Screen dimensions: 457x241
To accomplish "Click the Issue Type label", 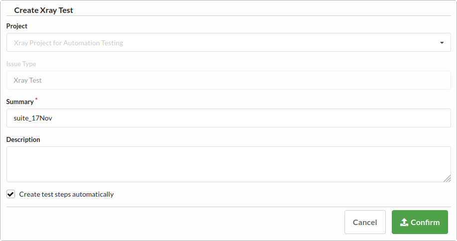I will (21, 64).
